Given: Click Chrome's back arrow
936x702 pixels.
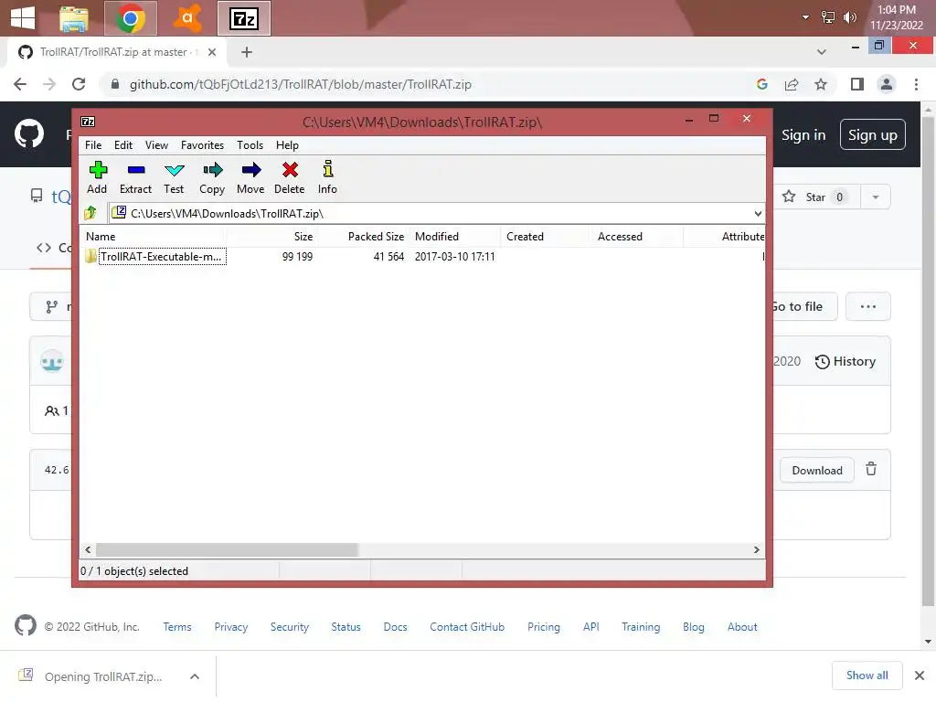Looking at the screenshot, I should (20, 84).
